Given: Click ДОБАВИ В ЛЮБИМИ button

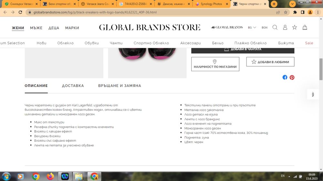Looking at the screenshot, I should pos(270,62).
